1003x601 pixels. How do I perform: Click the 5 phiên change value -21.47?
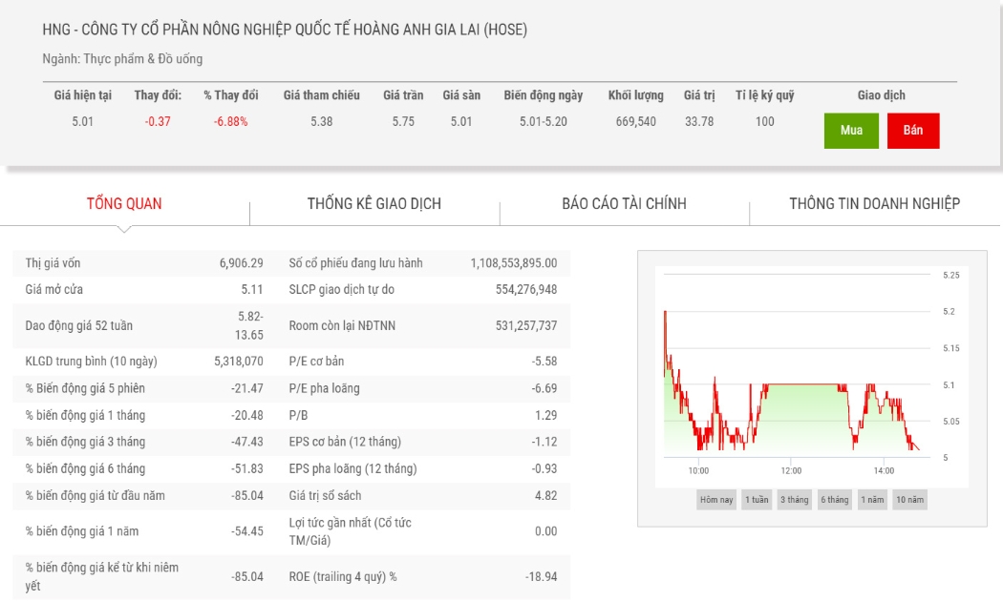click(246, 388)
